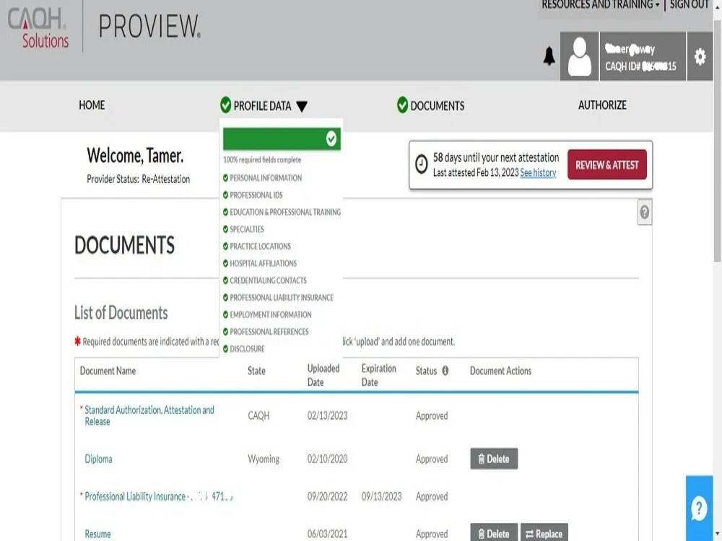This screenshot has height=541, width=722.
Task: Click the 02/13/2023 uploaded date cell
Action: click(x=327, y=415)
